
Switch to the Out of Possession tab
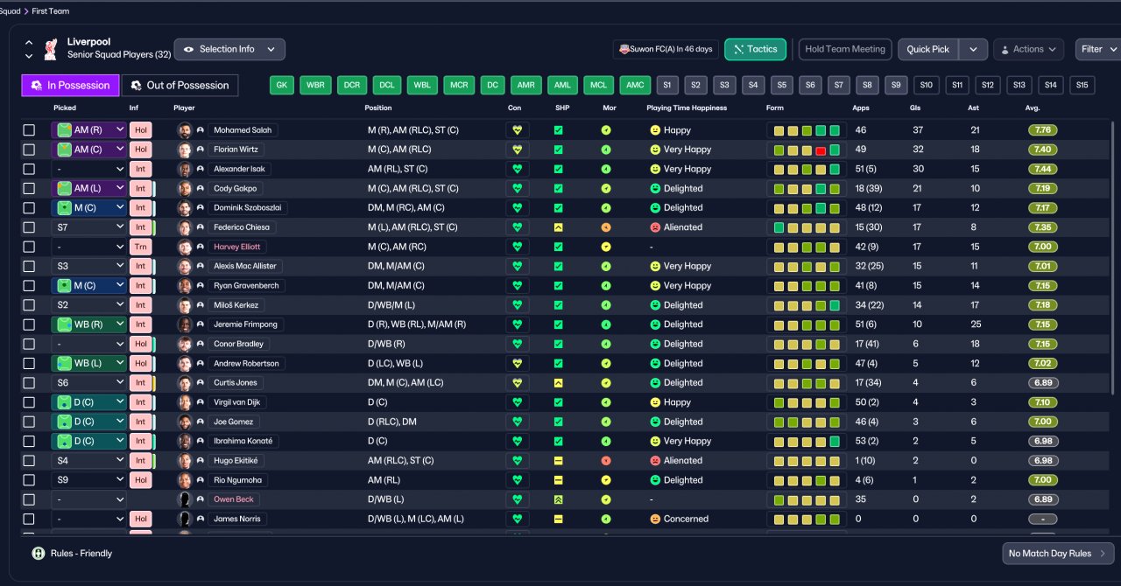(x=180, y=85)
